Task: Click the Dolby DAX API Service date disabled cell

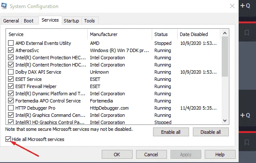Action: tap(198, 72)
